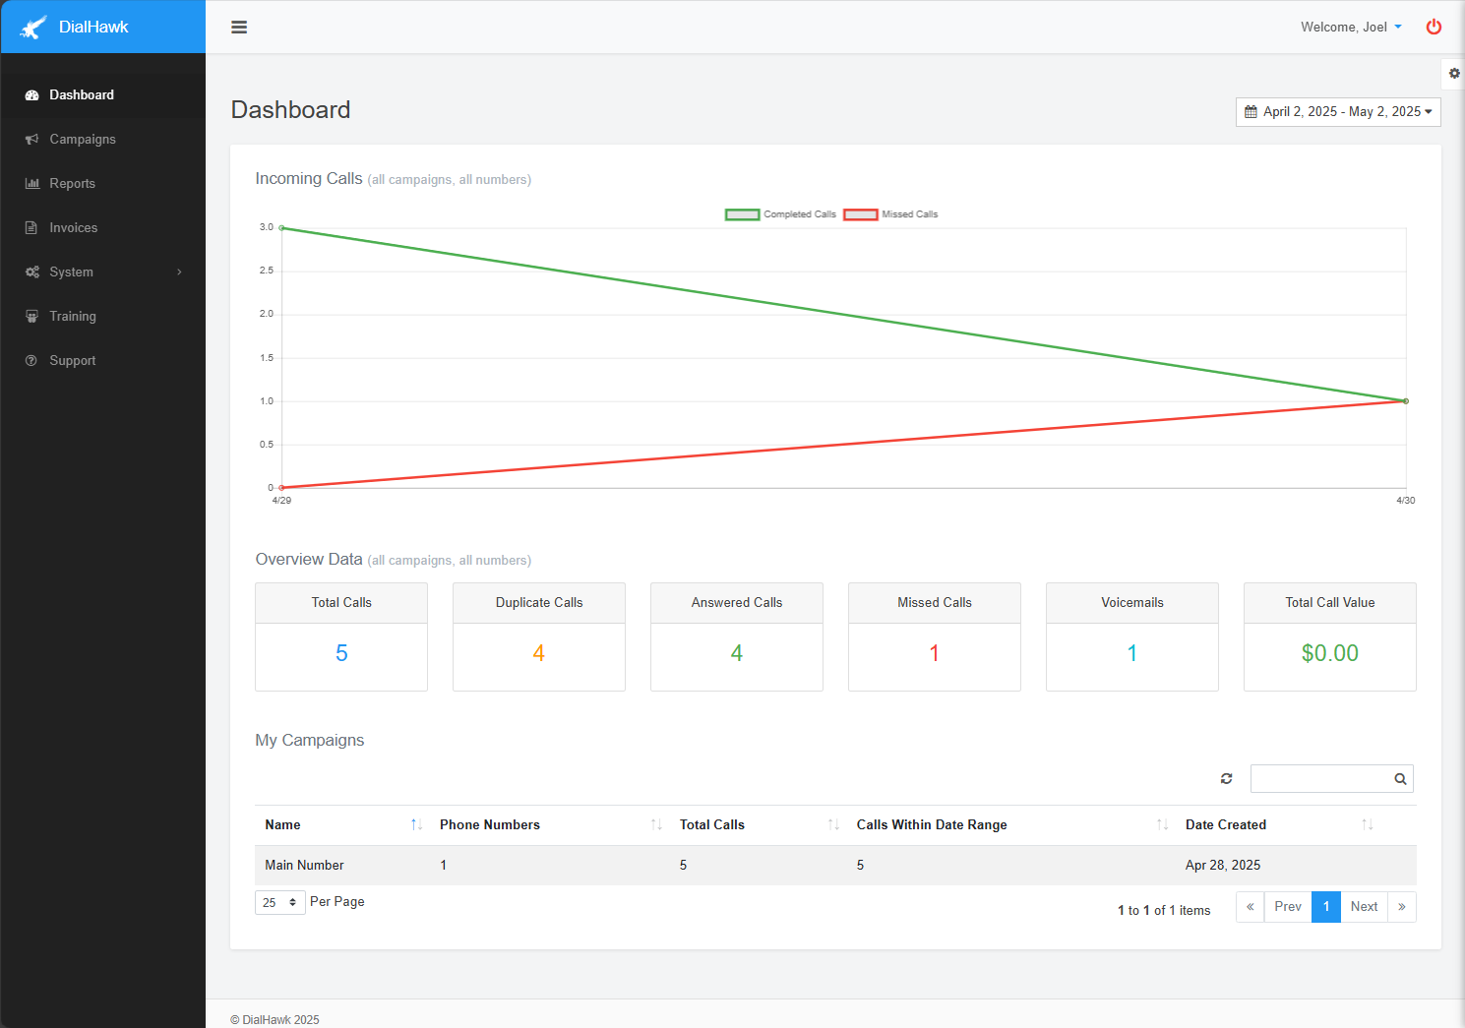Click the logout power icon
The image size is (1465, 1028).
[1434, 27]
